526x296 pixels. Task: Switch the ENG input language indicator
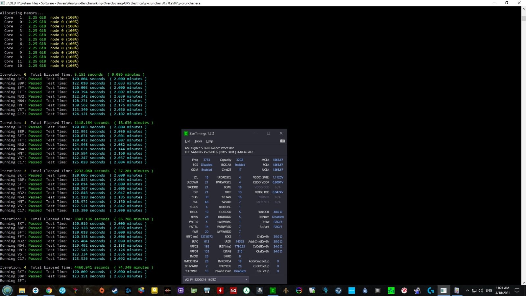[489, 290]
